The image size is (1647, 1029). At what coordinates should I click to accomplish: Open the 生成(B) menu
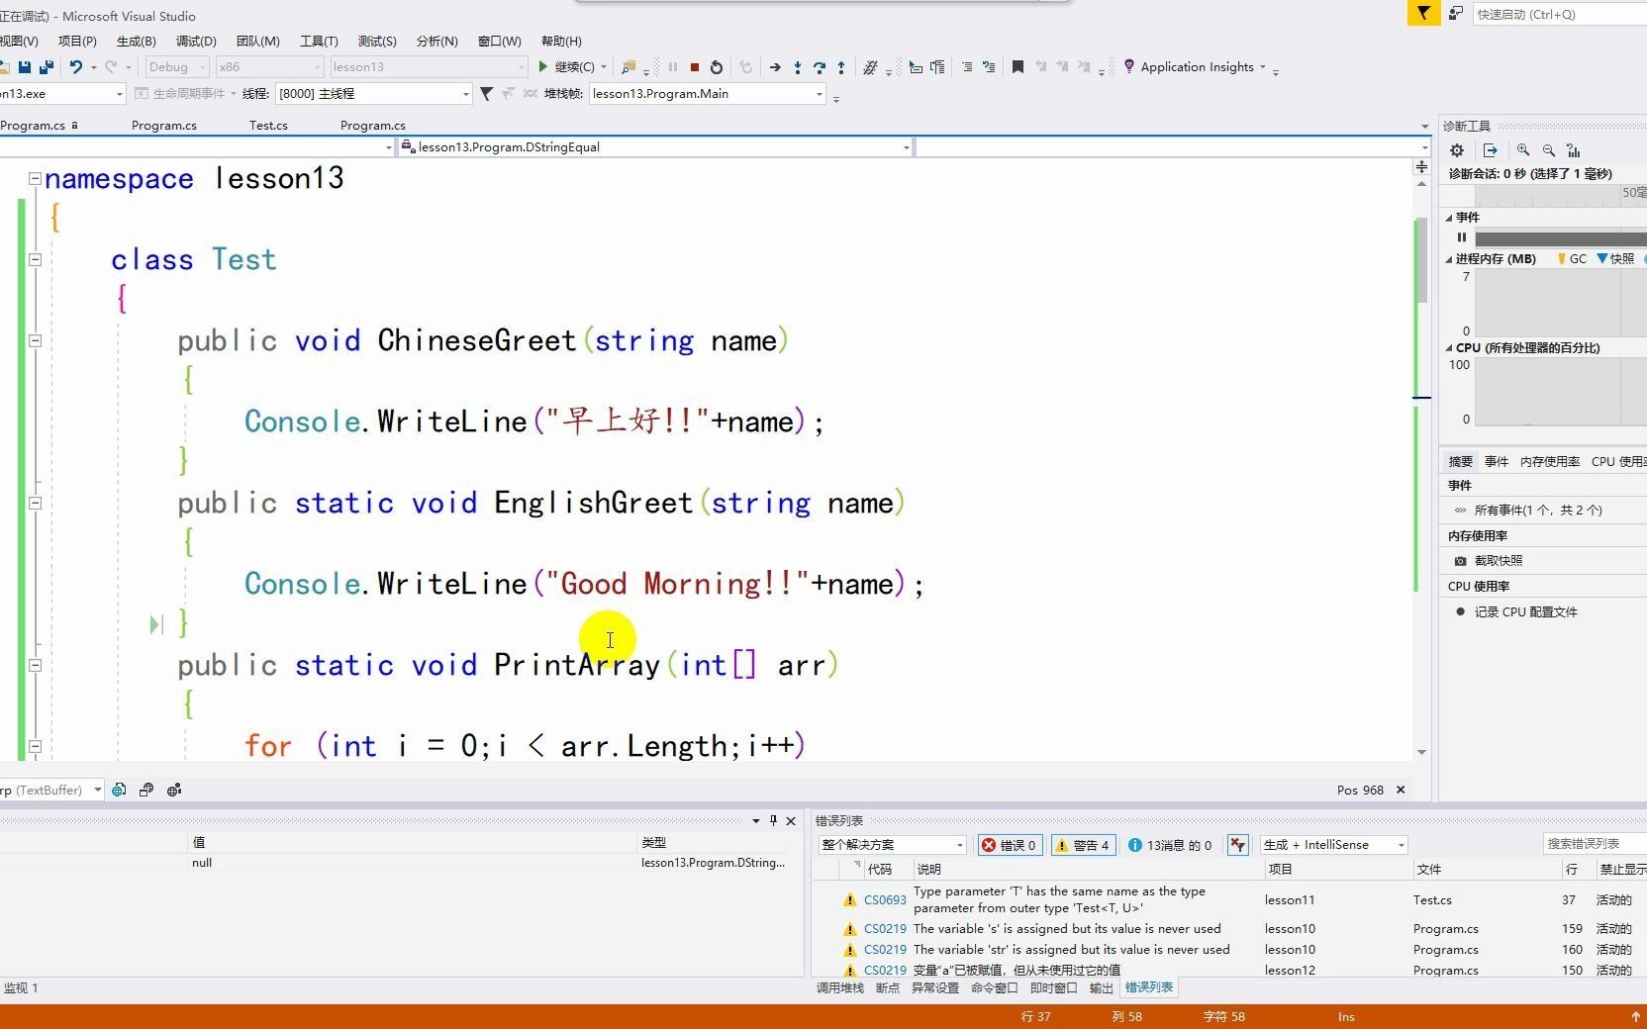pos(136,42)
